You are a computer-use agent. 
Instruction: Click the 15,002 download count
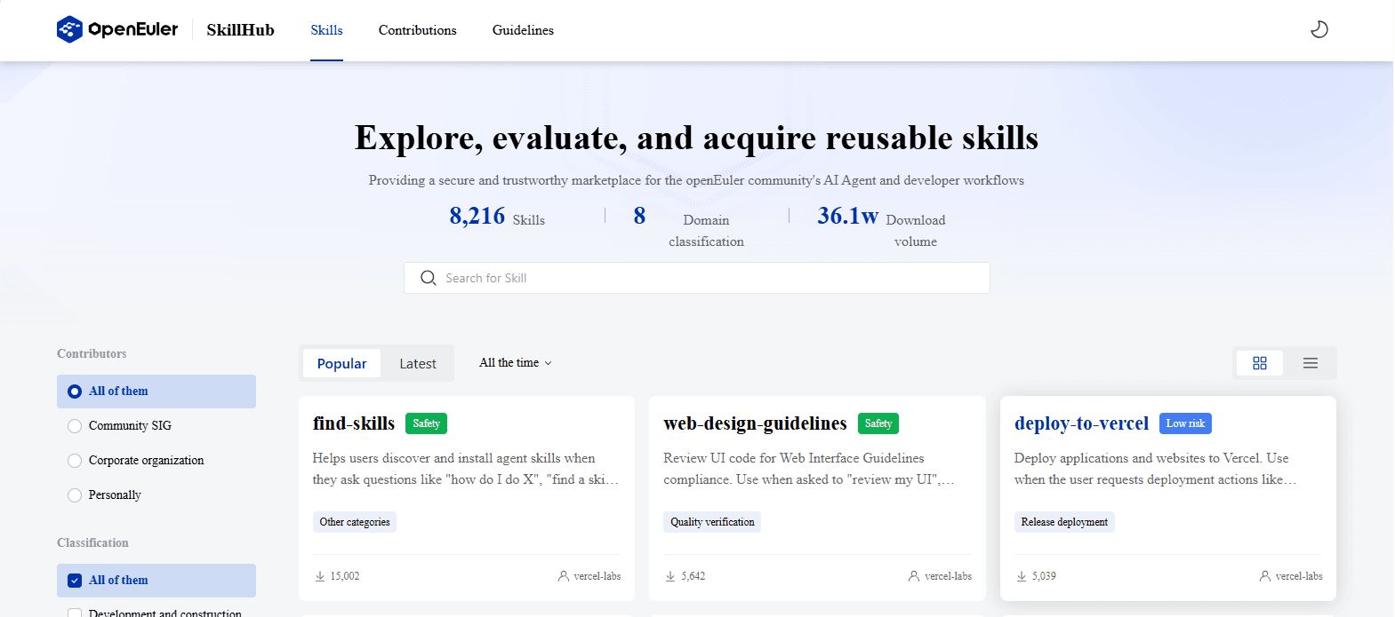345,576
